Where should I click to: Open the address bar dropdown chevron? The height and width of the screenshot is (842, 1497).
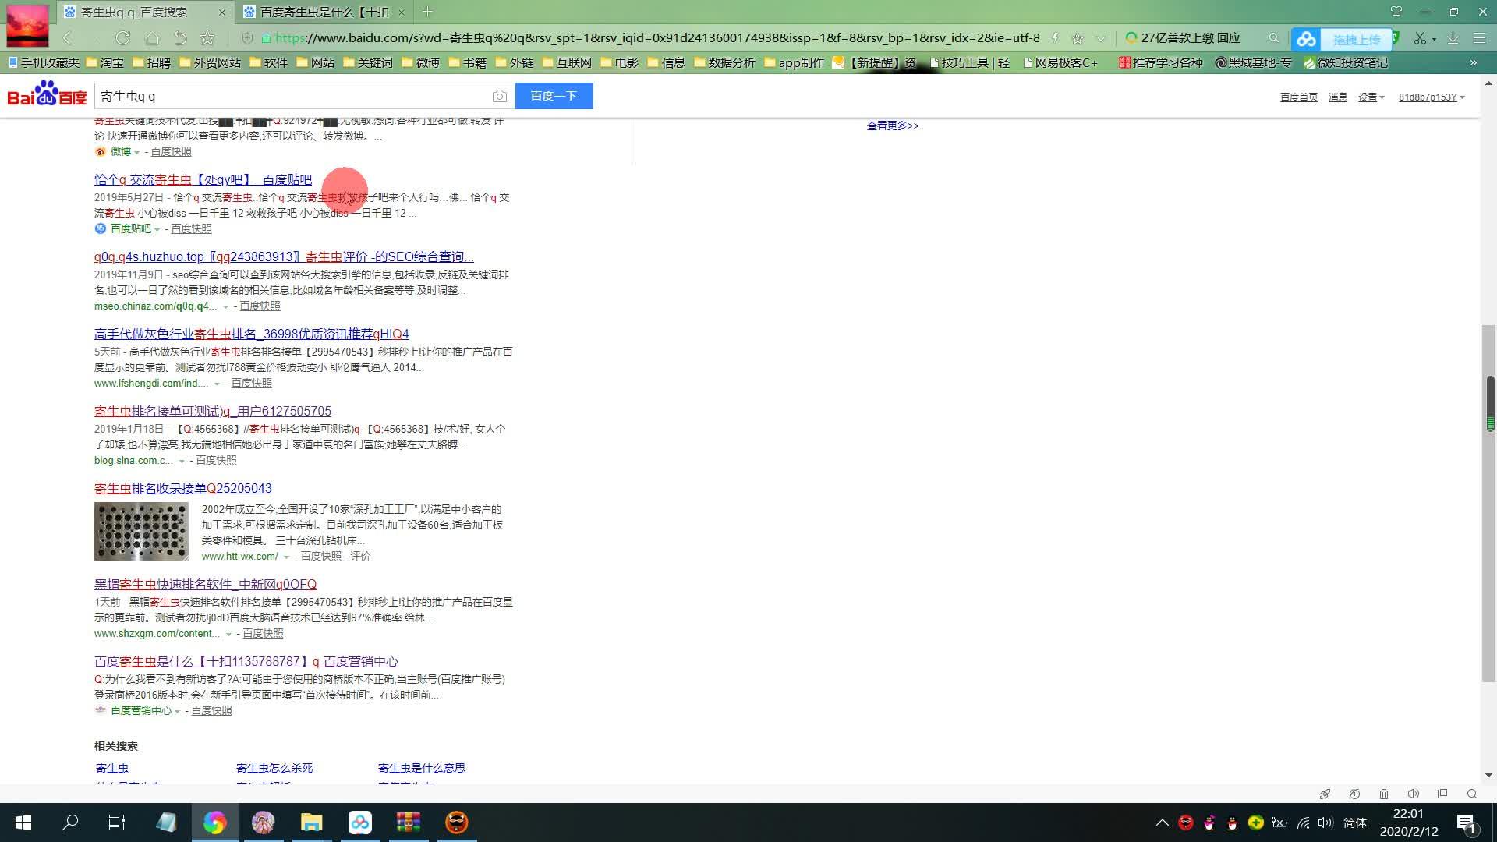tap(1101, 38)
